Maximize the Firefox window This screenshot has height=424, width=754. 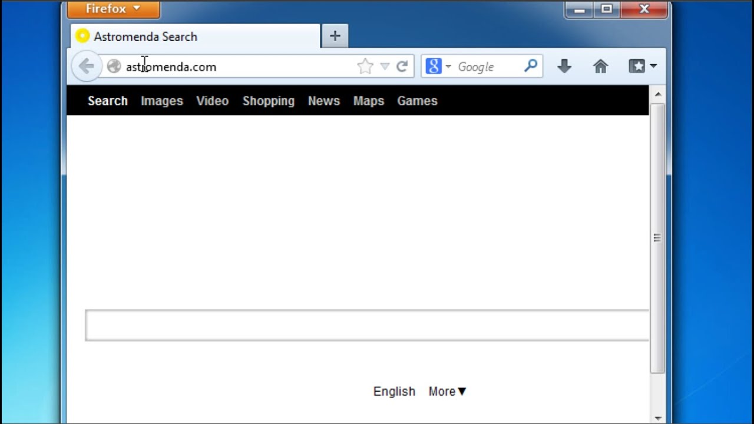click(x=607, y=9)
